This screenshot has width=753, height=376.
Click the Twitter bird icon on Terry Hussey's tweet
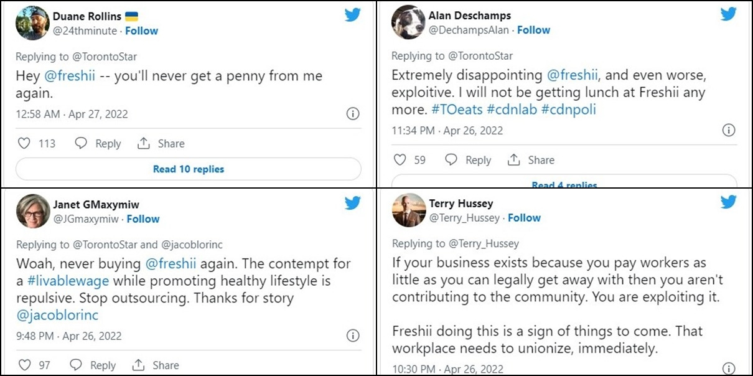729,202
